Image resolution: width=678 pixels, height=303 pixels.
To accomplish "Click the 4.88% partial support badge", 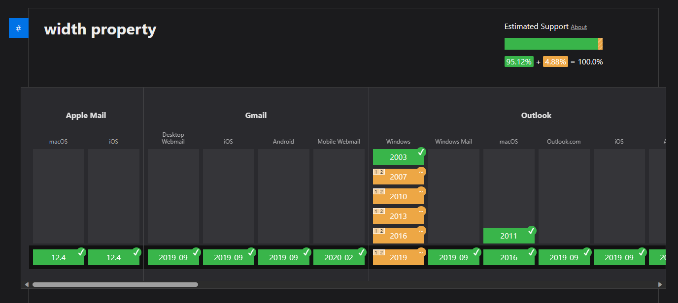I will pyautogui.click(x=555, y=62).
